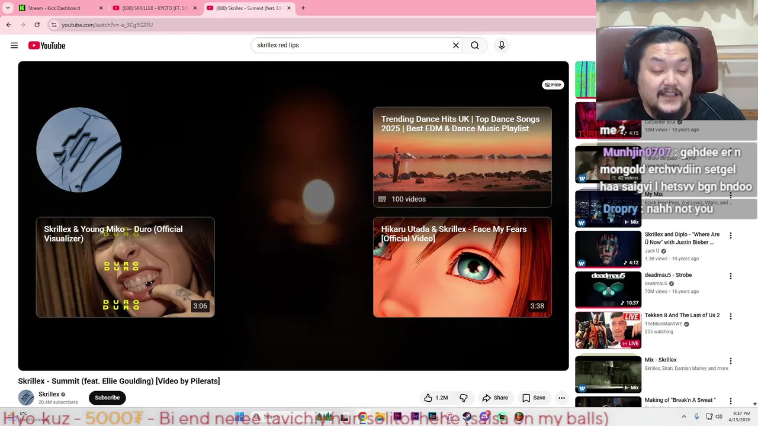Viewport: 758px width, 426px height.
Task: Close the SKRILLEX - KYOTO tab
Action: click(x=195, y=8)
